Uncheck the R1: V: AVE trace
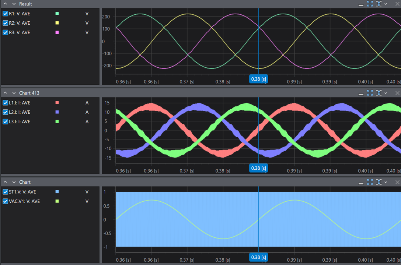Screen dimensions: 401x265 pyautogui.click(x=6, y=14)
